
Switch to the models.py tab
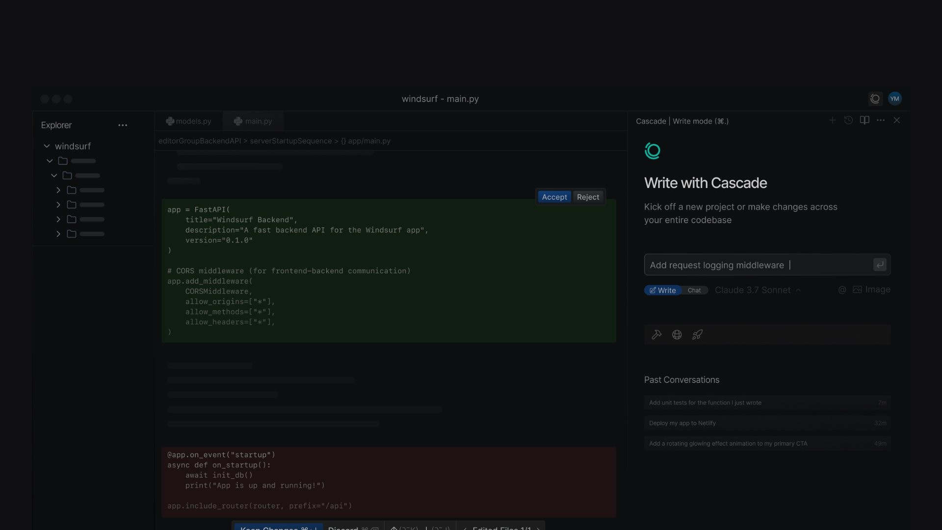click(x=189, y=121)
